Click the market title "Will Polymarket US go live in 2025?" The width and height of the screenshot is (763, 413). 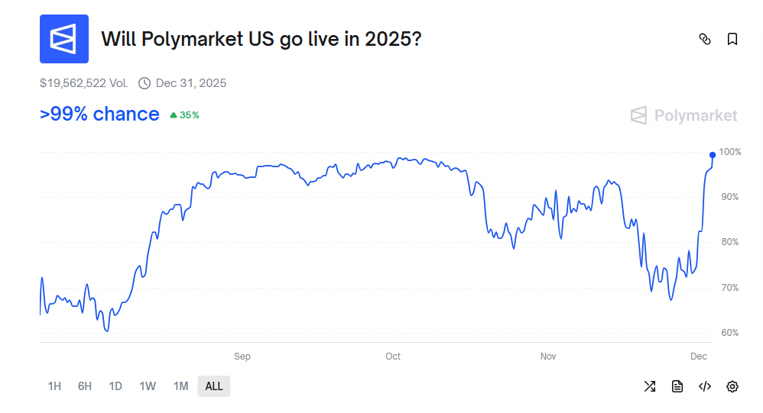tap(261, 38)
